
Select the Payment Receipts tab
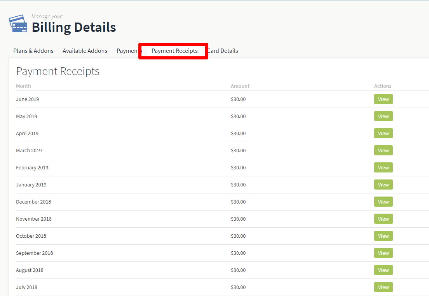[x=174, y=51]
